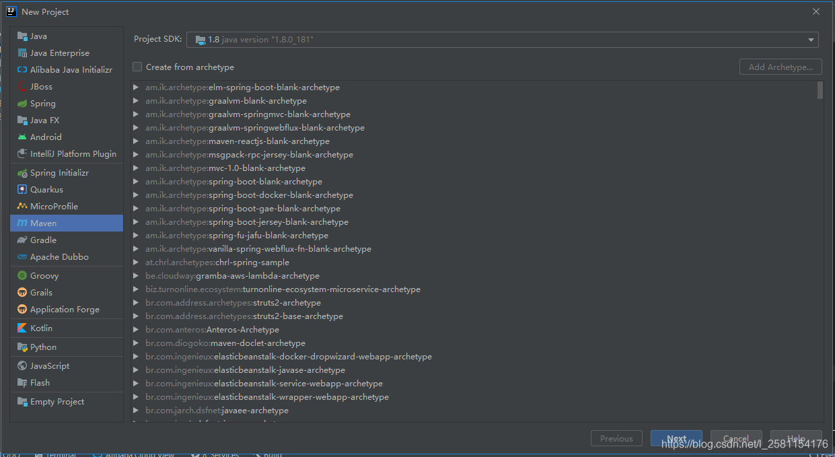Select the Java project type icon
Viewport: 835px width, 457px height.
click(22, 36)
